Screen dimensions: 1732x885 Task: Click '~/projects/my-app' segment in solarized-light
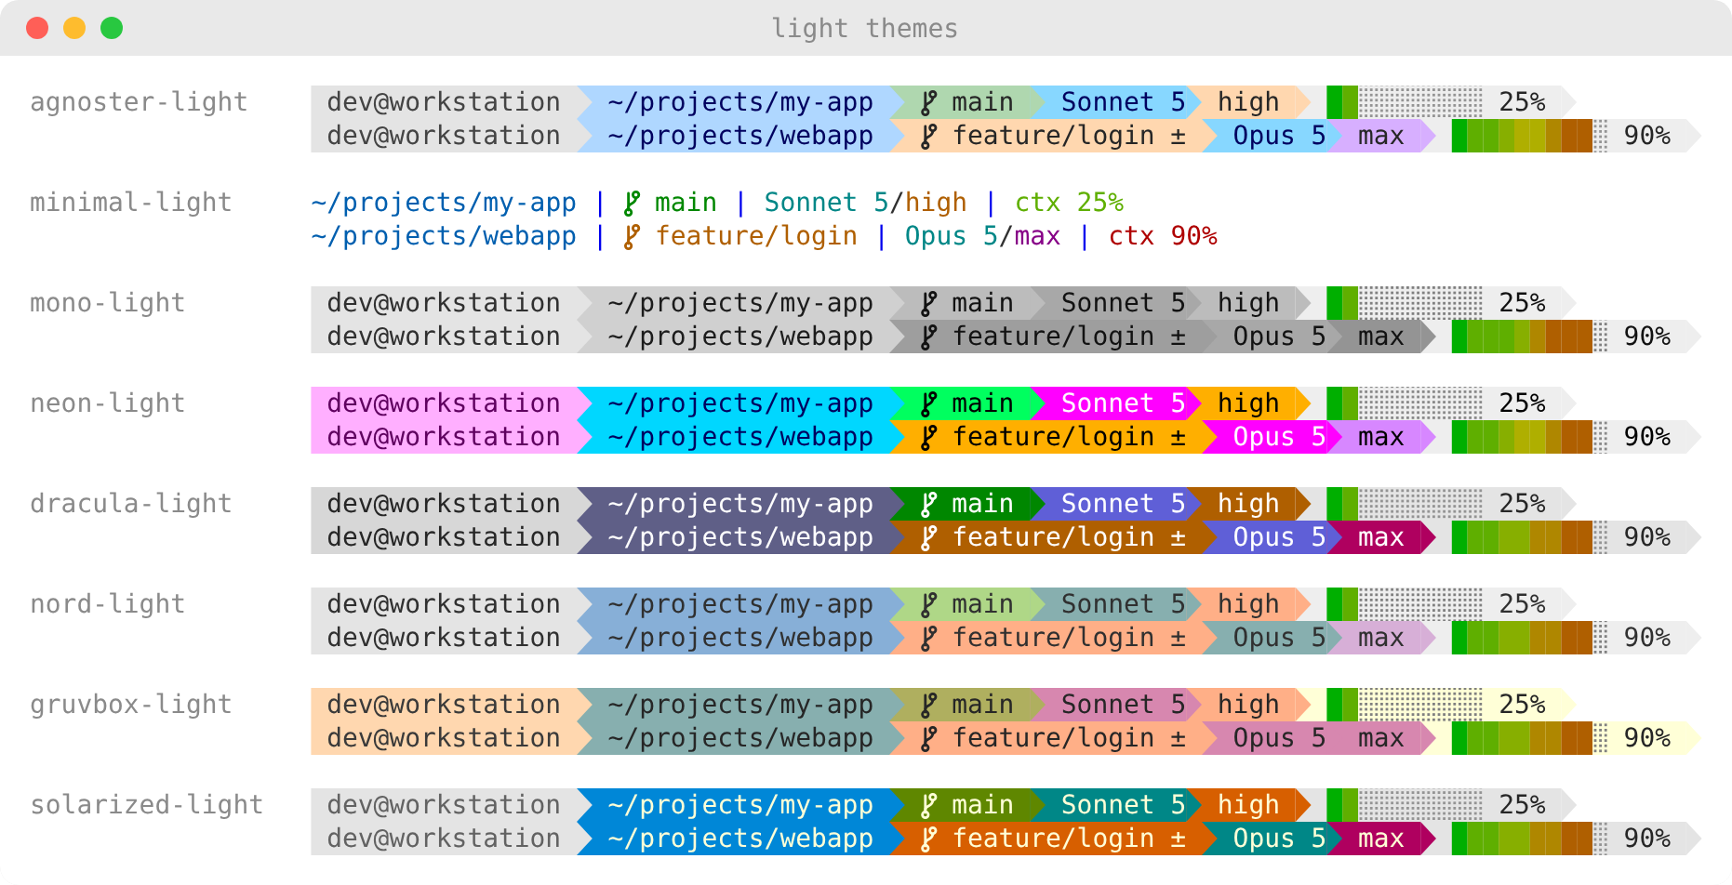pyautogui.click(x=740, y=805)
